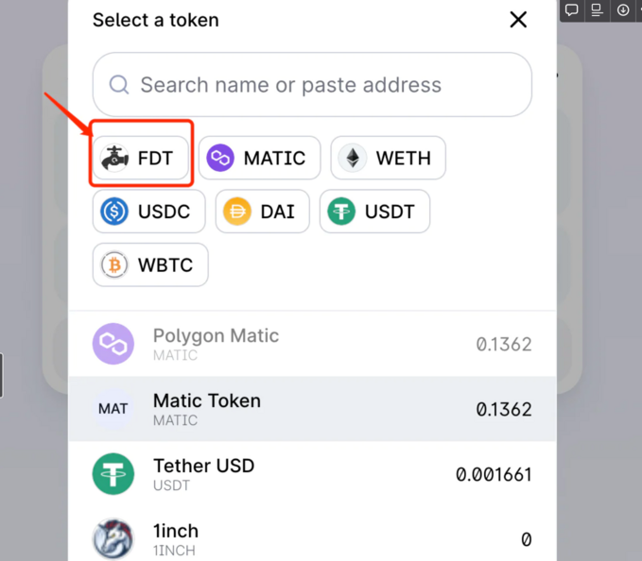The height and width of the screenshot is (561, 642).
Task: Click the purple Polygon Matic logo
Action: pos(113,344)
